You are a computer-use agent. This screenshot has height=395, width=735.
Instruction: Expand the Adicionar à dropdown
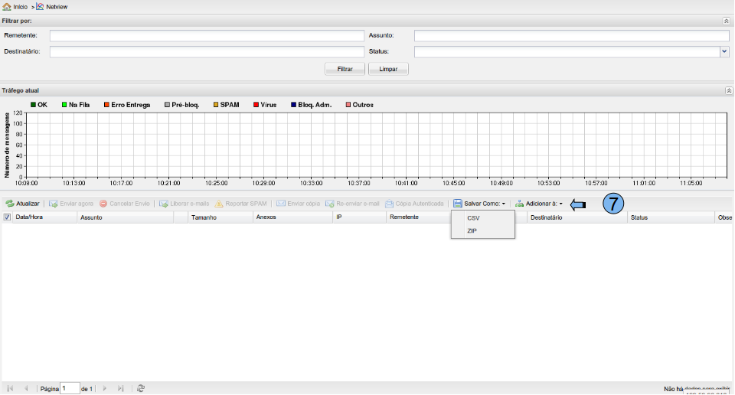point(540,204)
